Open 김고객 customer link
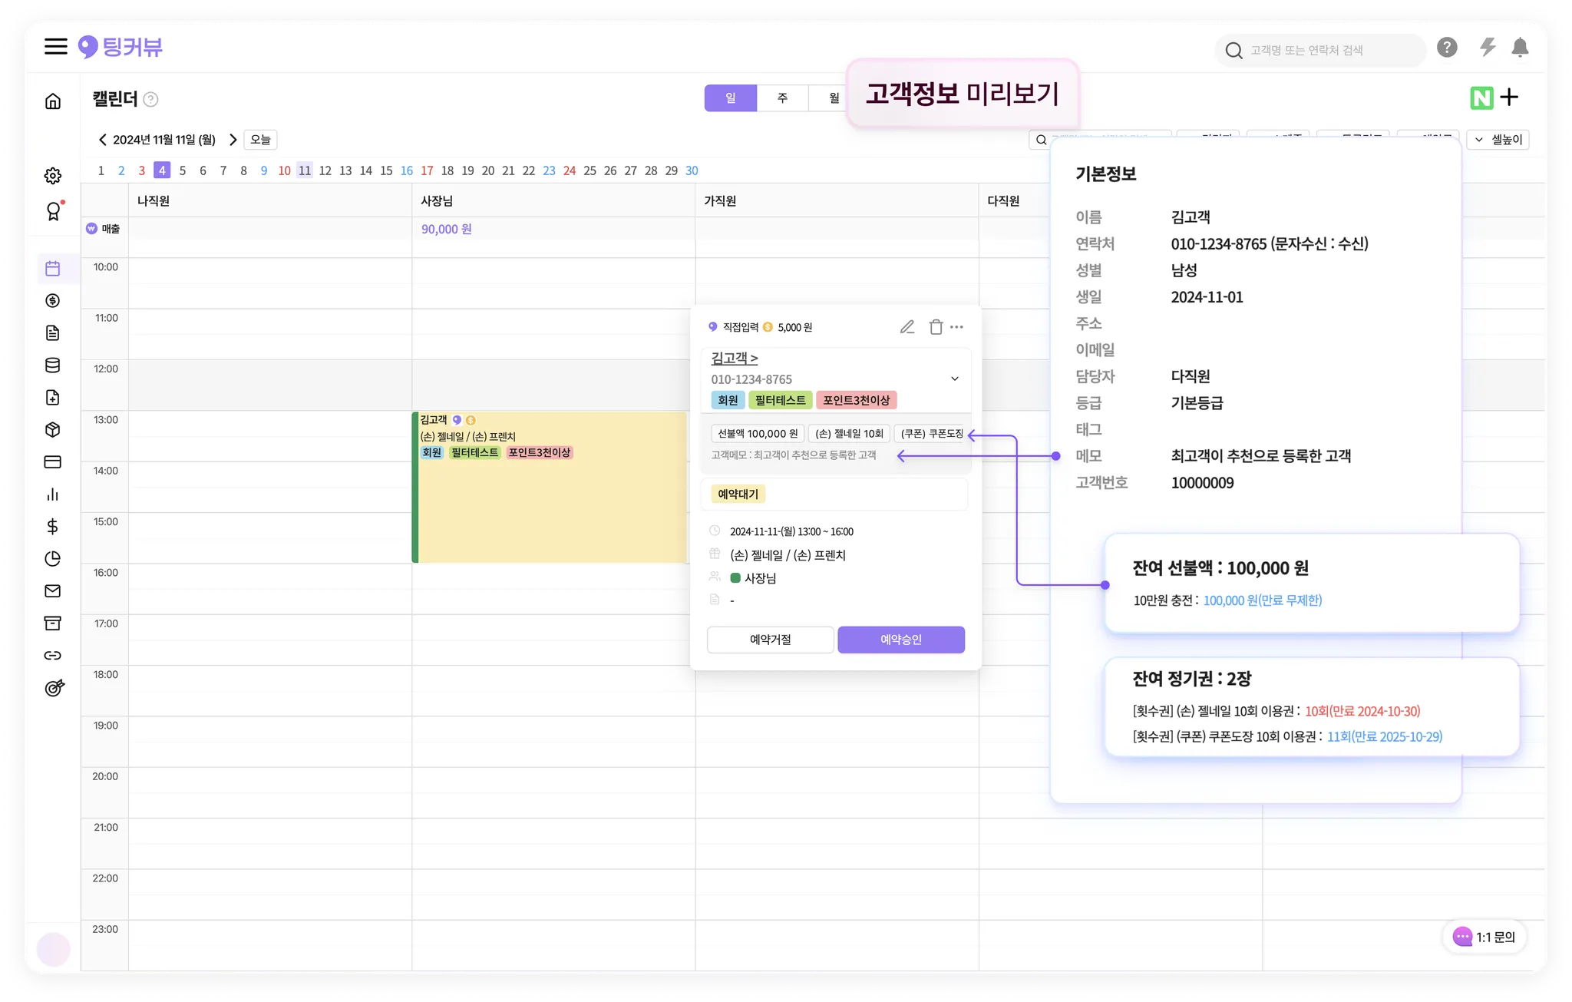Image resolution: width=1572 pixels, height=1002 pixels. tap(734, 359)
